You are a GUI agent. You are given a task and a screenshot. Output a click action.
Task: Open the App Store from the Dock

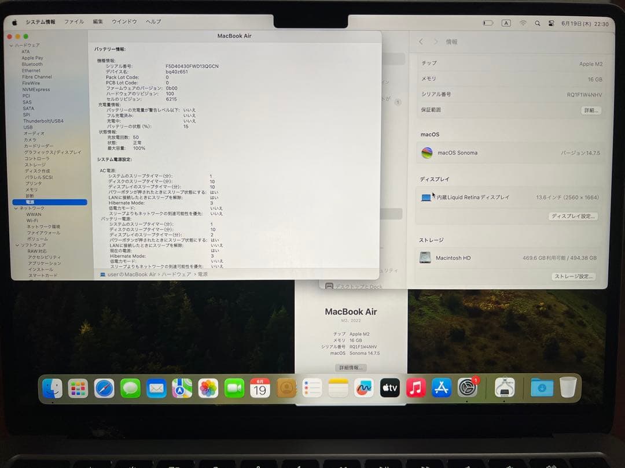[442, 388]
